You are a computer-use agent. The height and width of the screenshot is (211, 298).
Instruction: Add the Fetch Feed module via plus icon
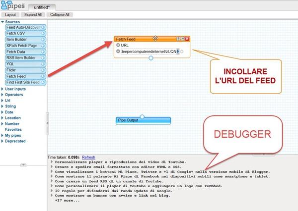43,76
